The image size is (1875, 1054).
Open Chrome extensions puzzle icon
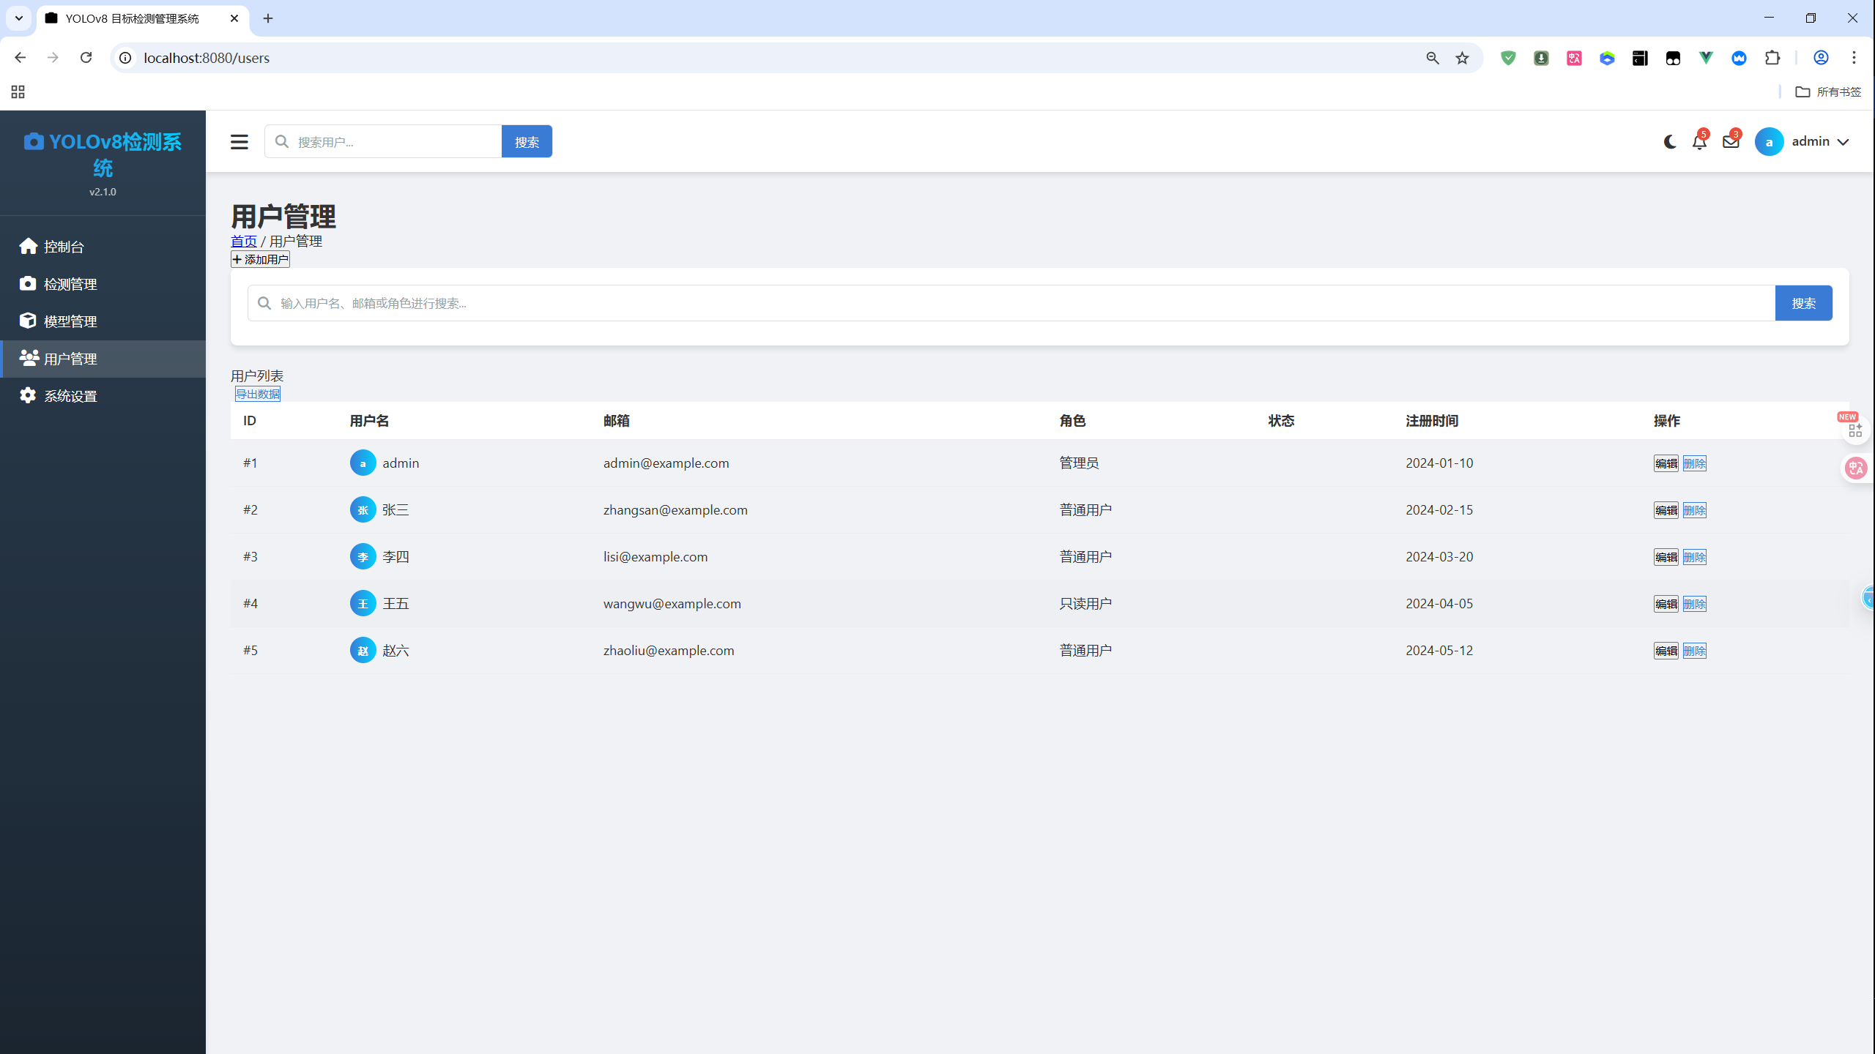click(1772, 58)
